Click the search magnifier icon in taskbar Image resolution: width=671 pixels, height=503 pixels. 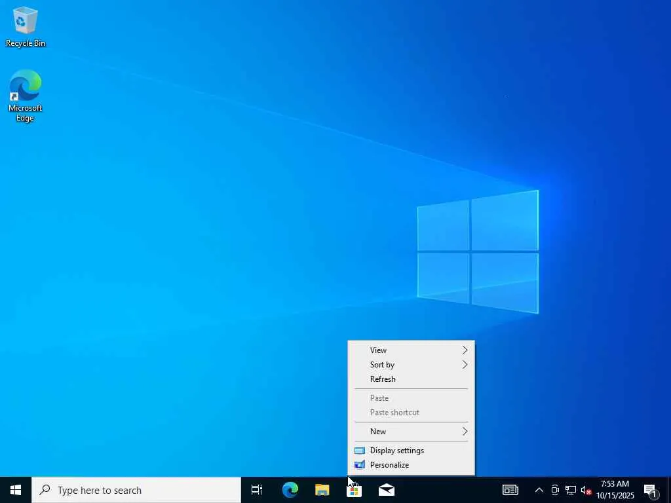[x=45, y=490]
